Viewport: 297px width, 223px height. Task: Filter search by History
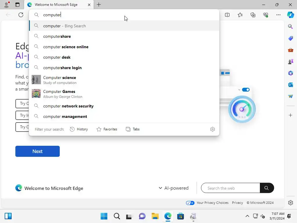point(79,129)
